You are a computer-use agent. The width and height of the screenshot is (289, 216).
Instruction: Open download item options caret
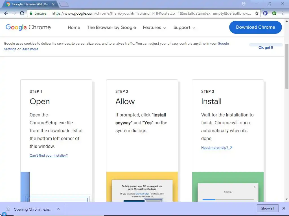[x=58, y=209]
